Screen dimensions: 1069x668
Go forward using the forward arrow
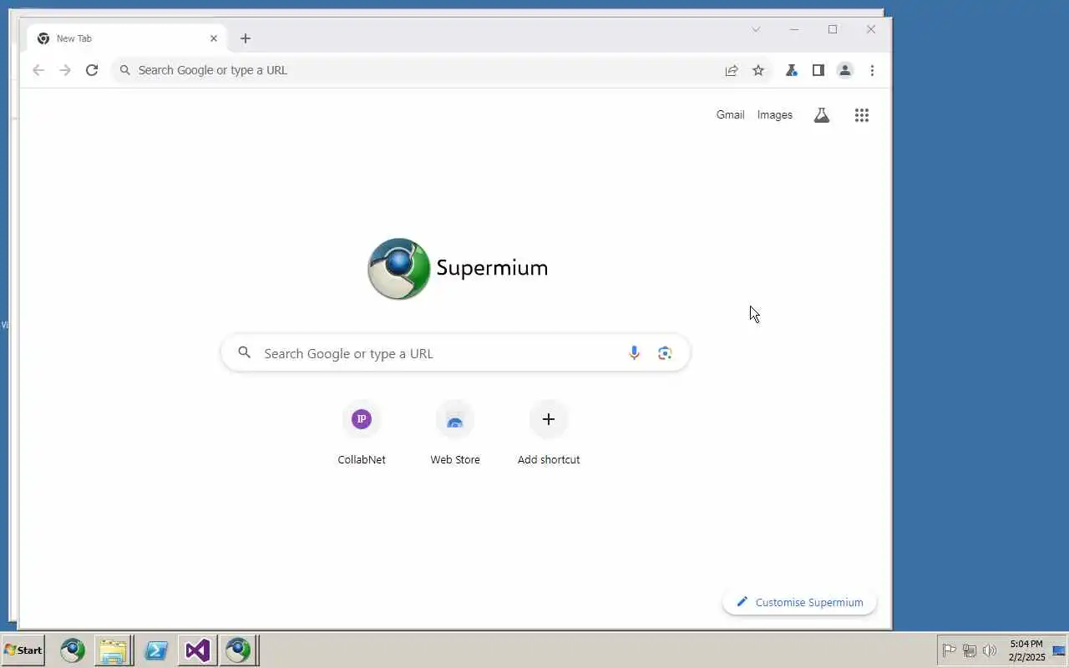(65, 70)
